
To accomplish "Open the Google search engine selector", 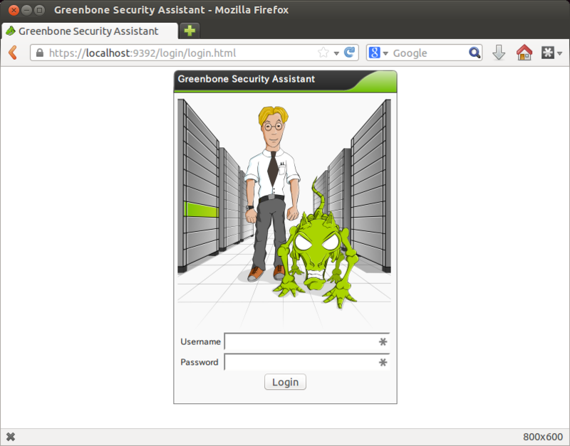I will pos(378,53).
